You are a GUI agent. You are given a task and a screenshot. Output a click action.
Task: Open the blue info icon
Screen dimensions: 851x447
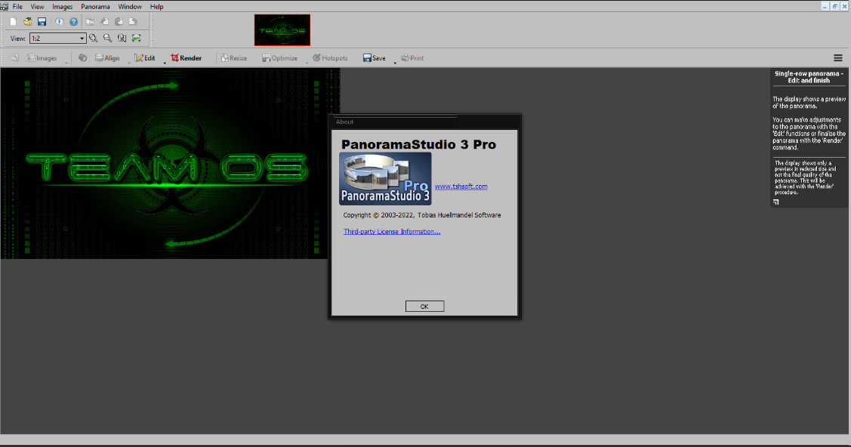click(59, 22)
